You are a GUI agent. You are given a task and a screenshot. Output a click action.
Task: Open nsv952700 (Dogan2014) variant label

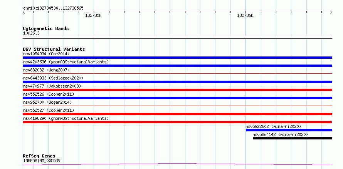[x=47, y=102]
